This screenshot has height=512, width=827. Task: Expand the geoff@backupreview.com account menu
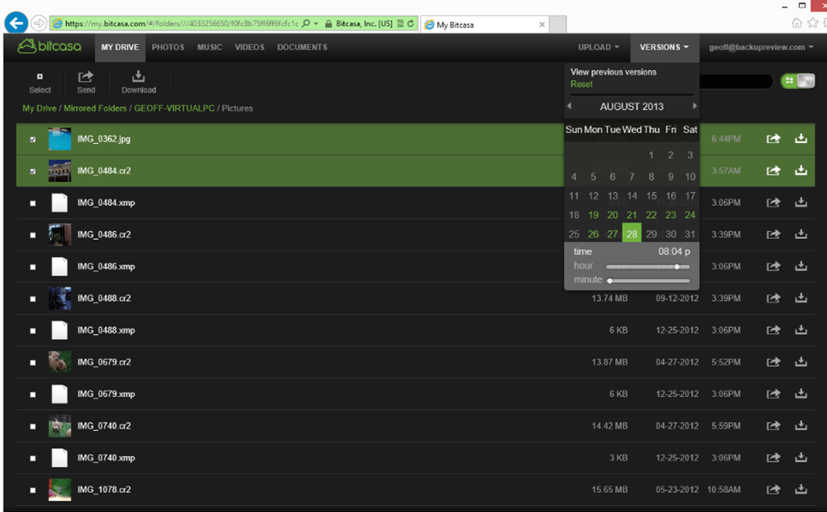tap(761, 47)
